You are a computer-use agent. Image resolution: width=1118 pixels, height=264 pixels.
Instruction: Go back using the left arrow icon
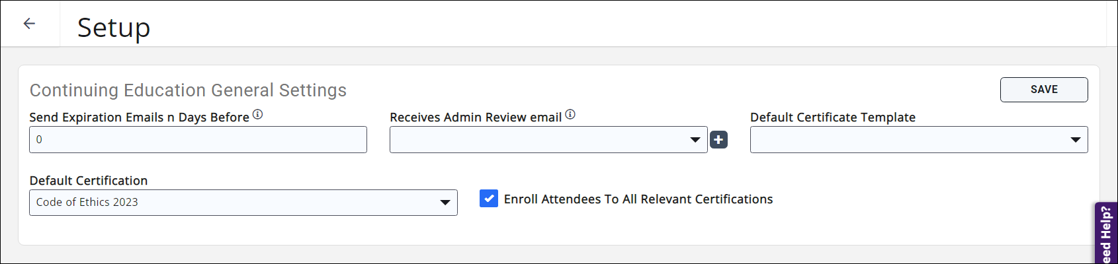[29, 24]
